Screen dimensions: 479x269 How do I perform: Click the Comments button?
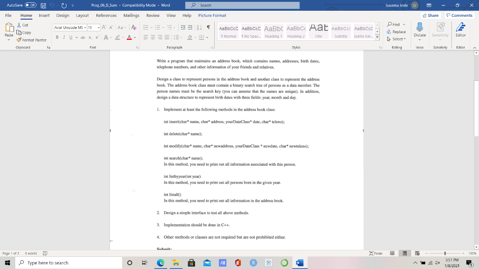(459, 15)
